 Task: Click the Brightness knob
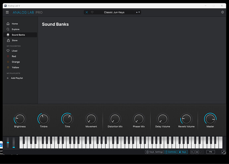(x=20, y=119)
